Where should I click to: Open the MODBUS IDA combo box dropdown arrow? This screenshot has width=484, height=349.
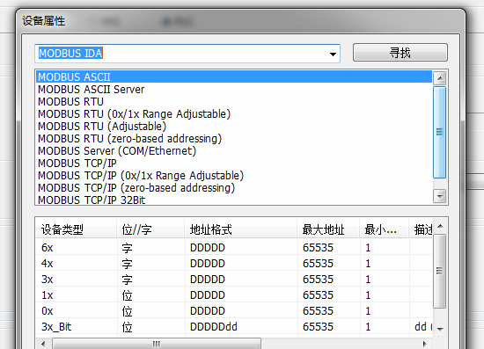333,54
